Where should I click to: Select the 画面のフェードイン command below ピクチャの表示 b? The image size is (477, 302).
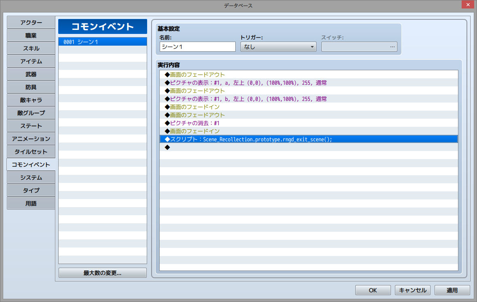point(309,107)
